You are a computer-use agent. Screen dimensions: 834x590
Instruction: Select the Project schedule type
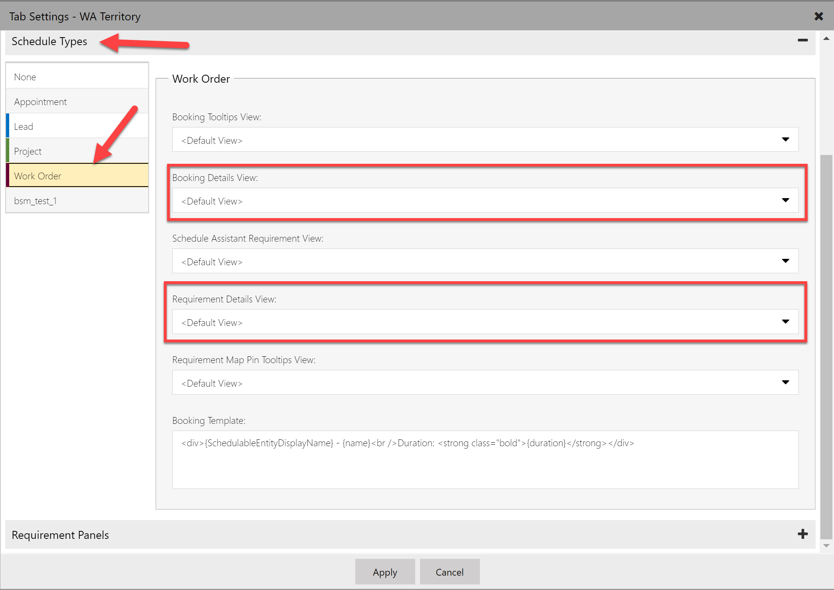pos(77,151)
